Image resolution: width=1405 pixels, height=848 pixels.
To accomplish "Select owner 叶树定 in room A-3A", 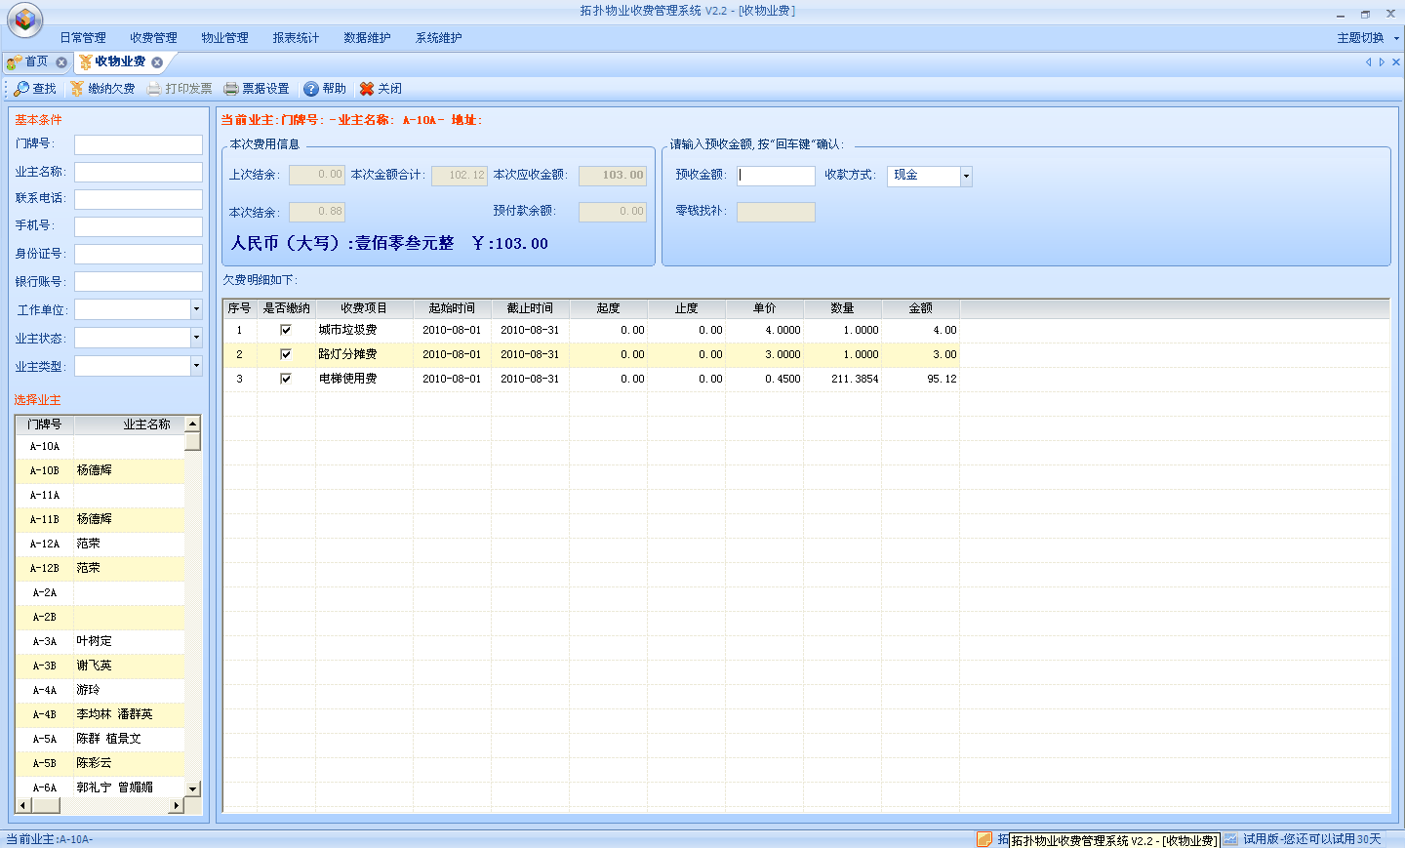I will coord(95,641).
